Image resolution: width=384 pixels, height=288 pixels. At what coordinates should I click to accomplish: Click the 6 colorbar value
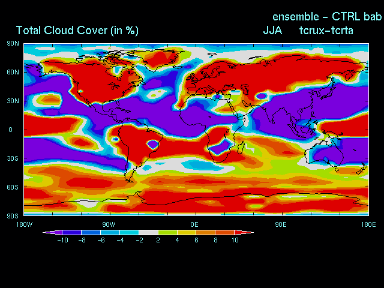(196, 240)
